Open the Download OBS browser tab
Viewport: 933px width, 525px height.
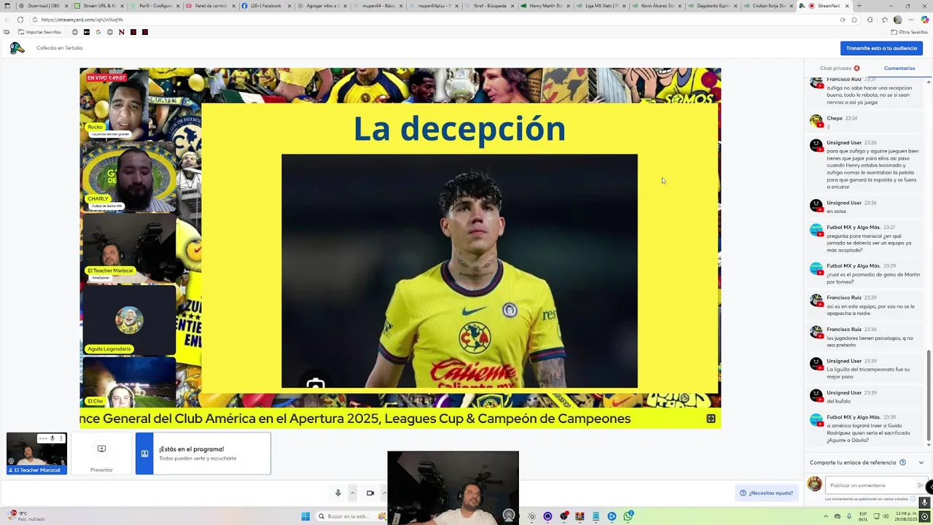tap(43, 6)
